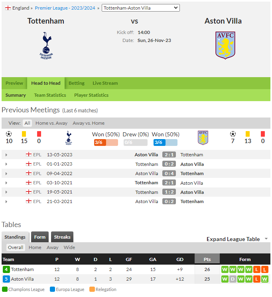Click small Aston Villa crest in Previous Meetings
This screenshot has height=297, width=272.
pyautogui.click(x=203, y=138)
